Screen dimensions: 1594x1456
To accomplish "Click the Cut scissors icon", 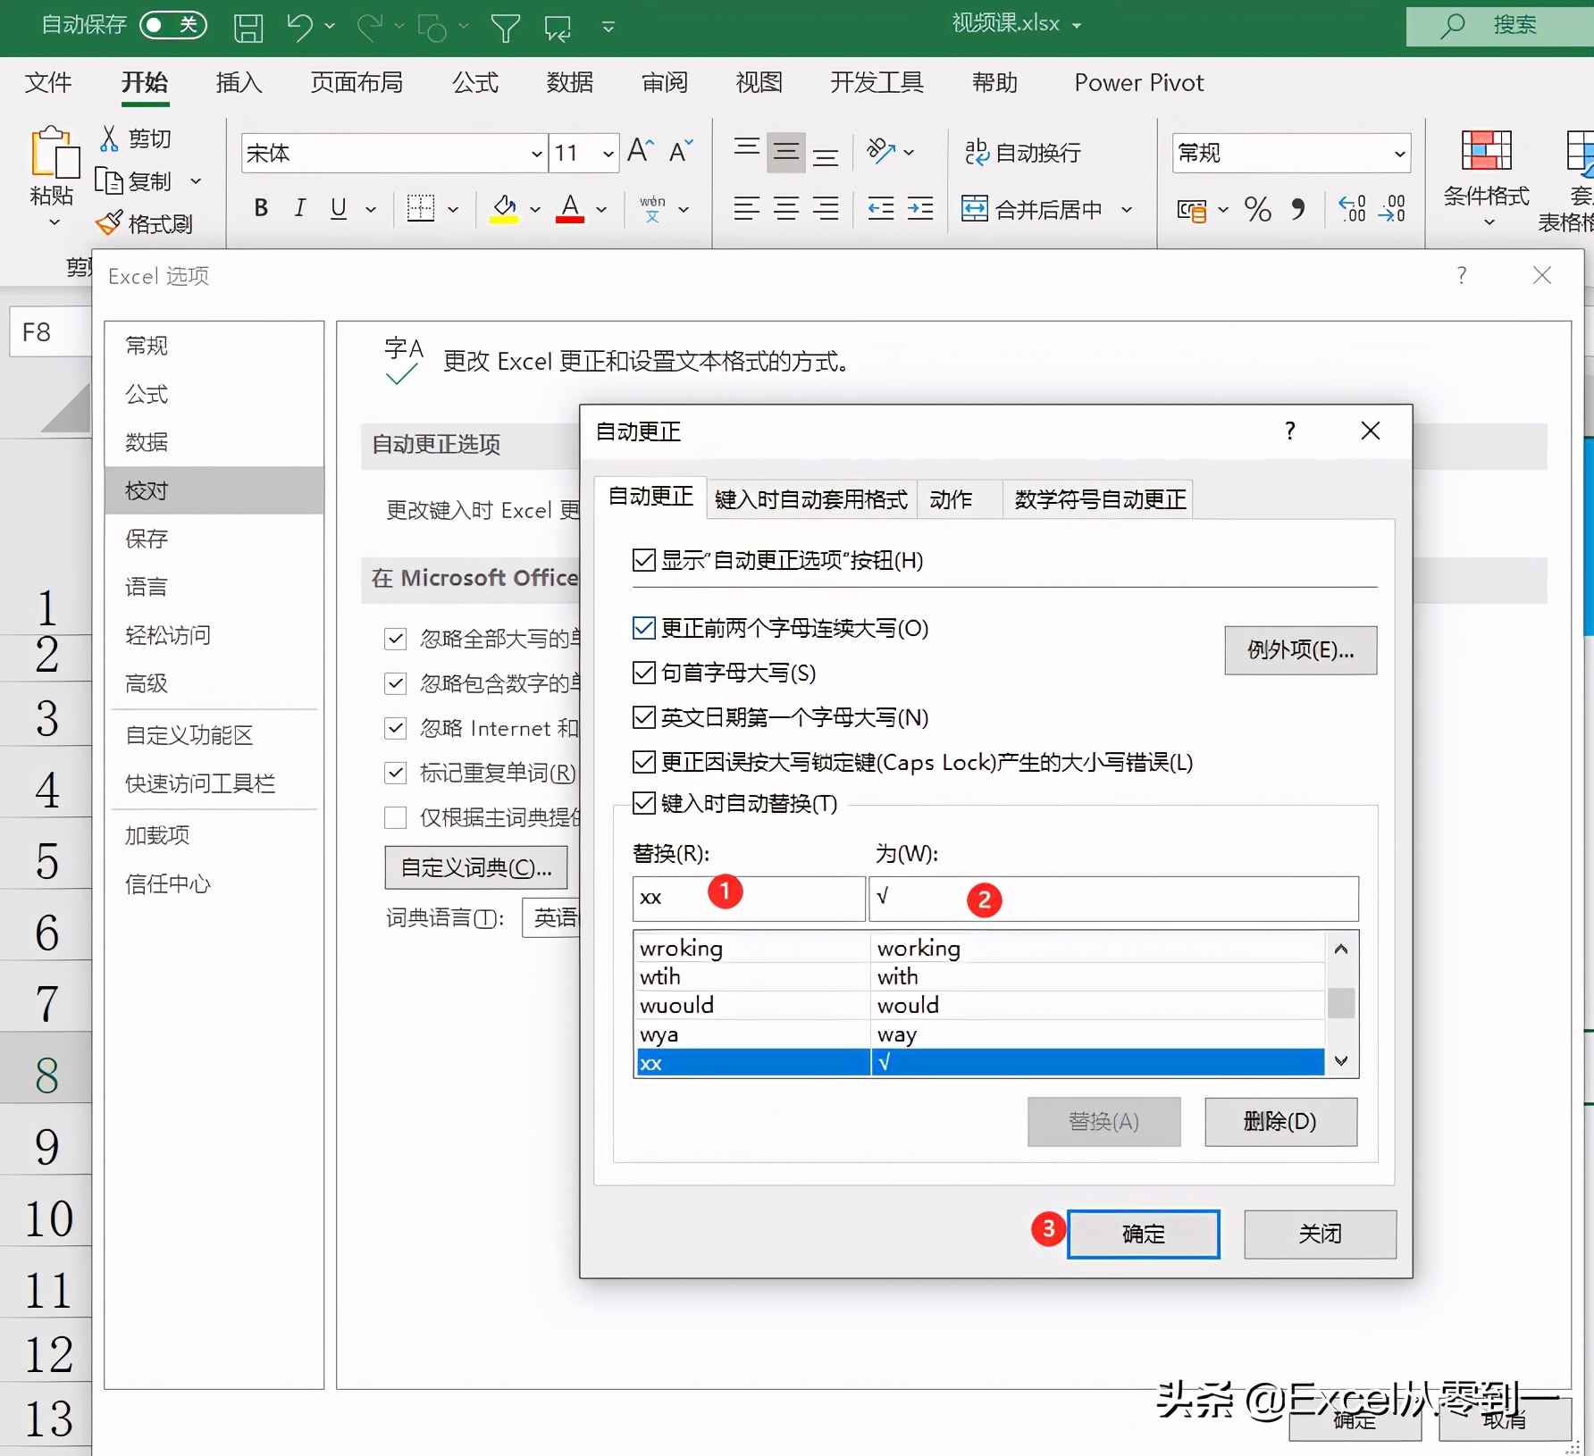I will pyautogui.click(x=109, y=138).
